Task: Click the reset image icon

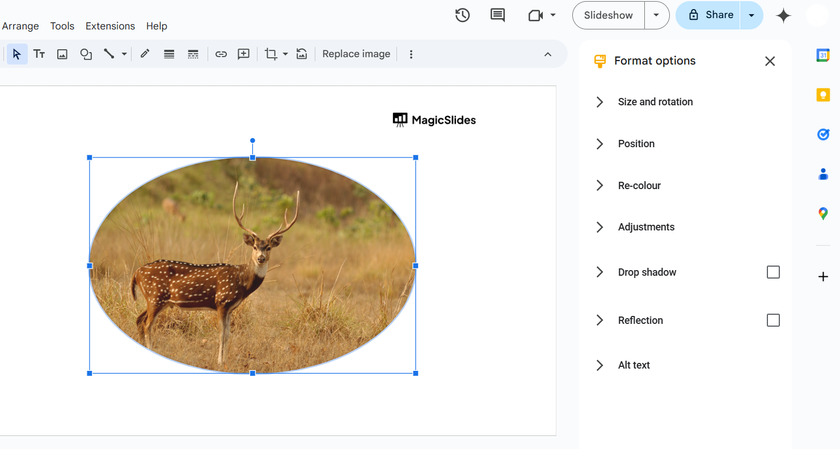Action: tap(302, 54)
